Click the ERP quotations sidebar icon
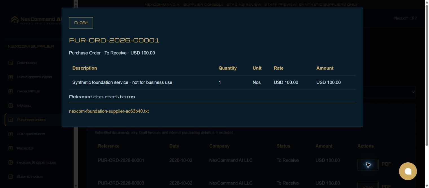 coord(11,134)
